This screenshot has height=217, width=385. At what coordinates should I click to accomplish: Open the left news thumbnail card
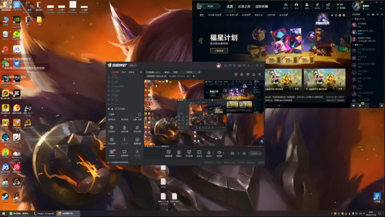pyautogui.click(x=283, y=80)
